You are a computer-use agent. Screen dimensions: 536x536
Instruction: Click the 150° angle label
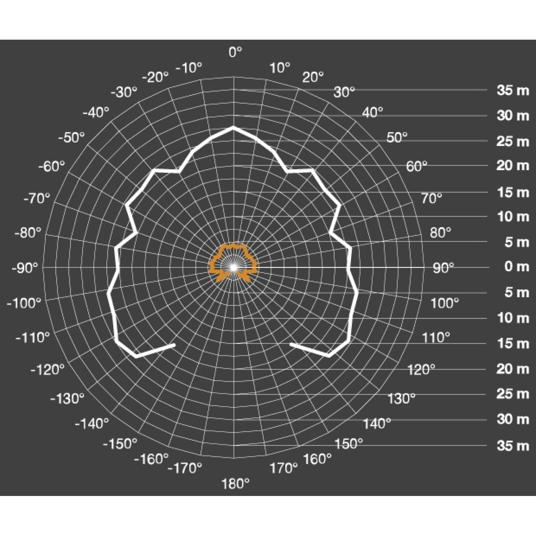coord(348,444)
